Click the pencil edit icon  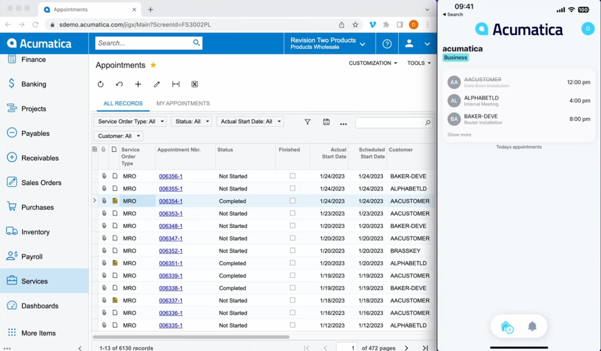pos(157,84)
